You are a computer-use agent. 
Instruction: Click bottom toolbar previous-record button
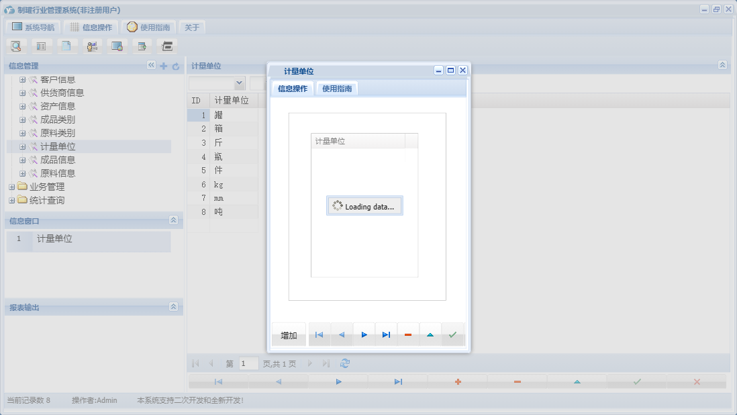(x=279, y=381)
